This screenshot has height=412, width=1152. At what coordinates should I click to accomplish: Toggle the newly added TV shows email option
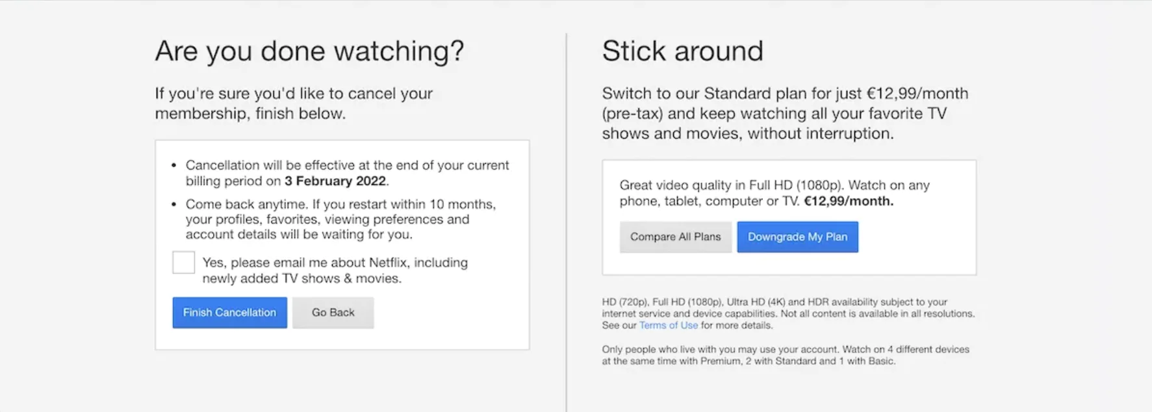click(x=183, y=262)
